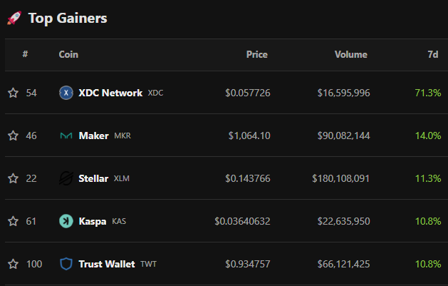This screenshot has width=448, height=286.
Task: Toggle the star next to Maker
Action: coord(13,136)
